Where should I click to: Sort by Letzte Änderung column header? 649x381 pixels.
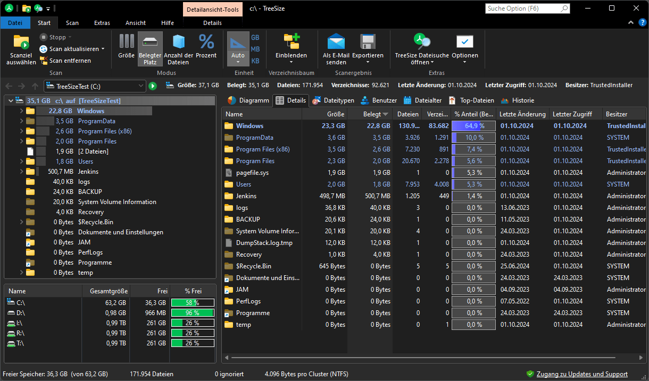(522, 114)
